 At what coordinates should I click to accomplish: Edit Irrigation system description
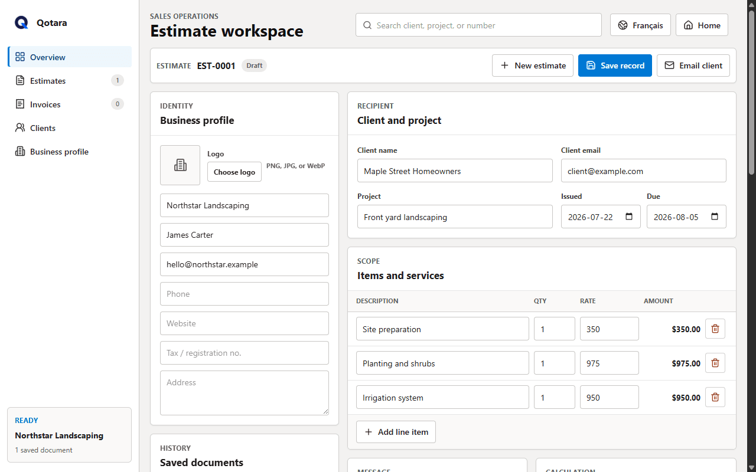pos(442,397)
